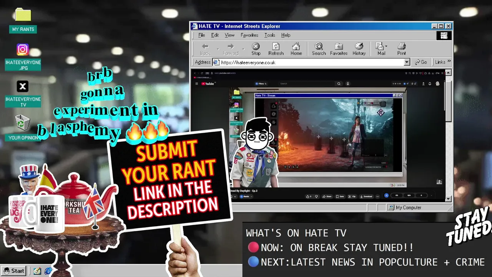This screenshot has width=492, height=277.
Task: Open the YouTube Filters dropdown
Action: 261,83
